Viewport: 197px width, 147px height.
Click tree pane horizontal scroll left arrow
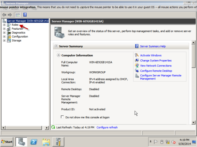pyautogui.click(x=3, y=128)
